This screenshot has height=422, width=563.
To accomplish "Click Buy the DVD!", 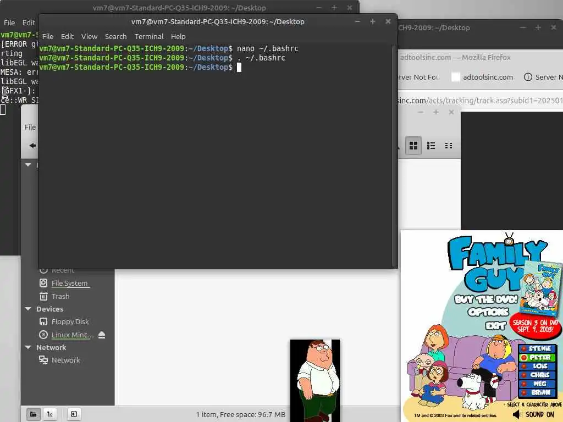I will coord(486,299).
